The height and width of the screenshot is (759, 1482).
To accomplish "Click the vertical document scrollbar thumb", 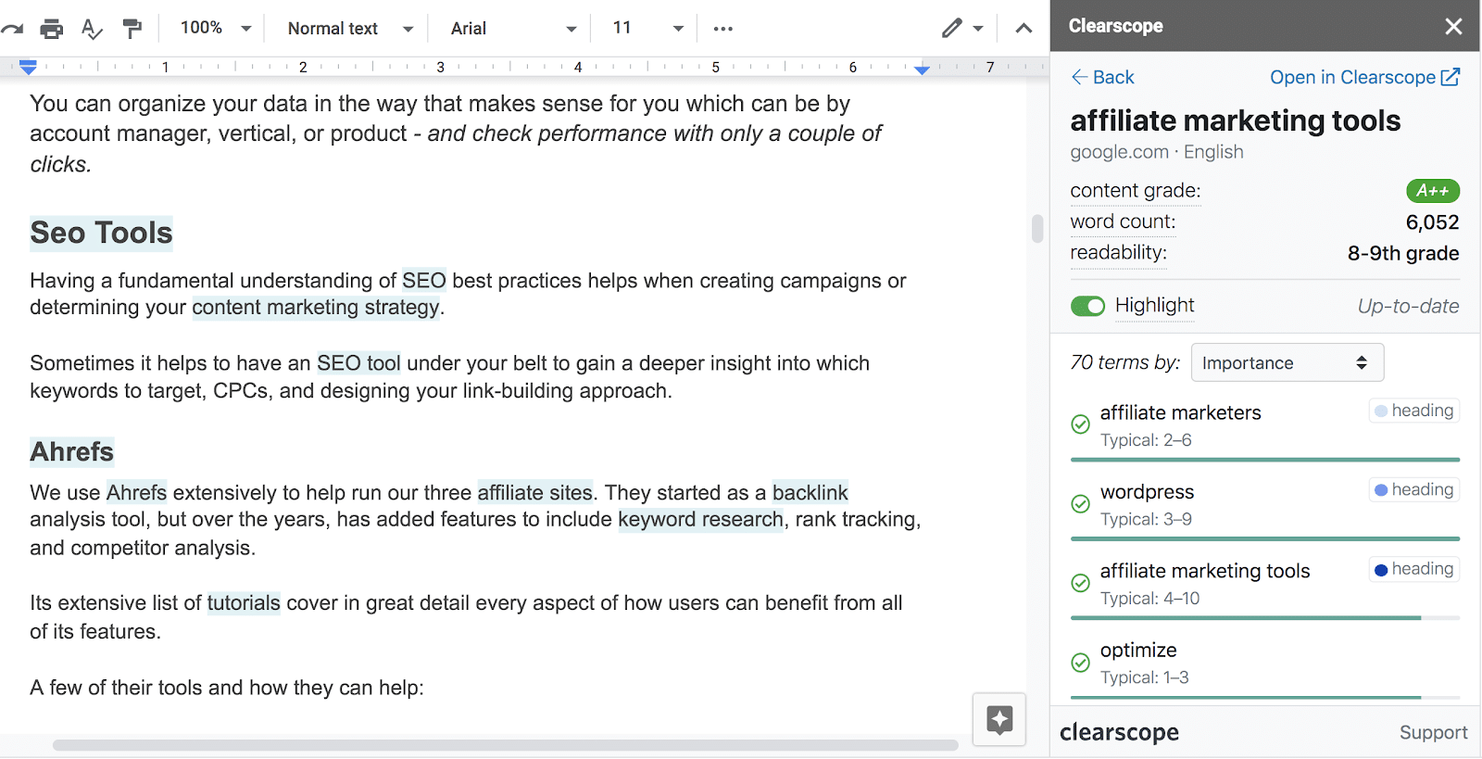I will pos(1037,229).
